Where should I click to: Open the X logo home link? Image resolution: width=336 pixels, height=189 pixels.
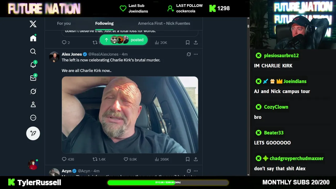click(33, 24)
